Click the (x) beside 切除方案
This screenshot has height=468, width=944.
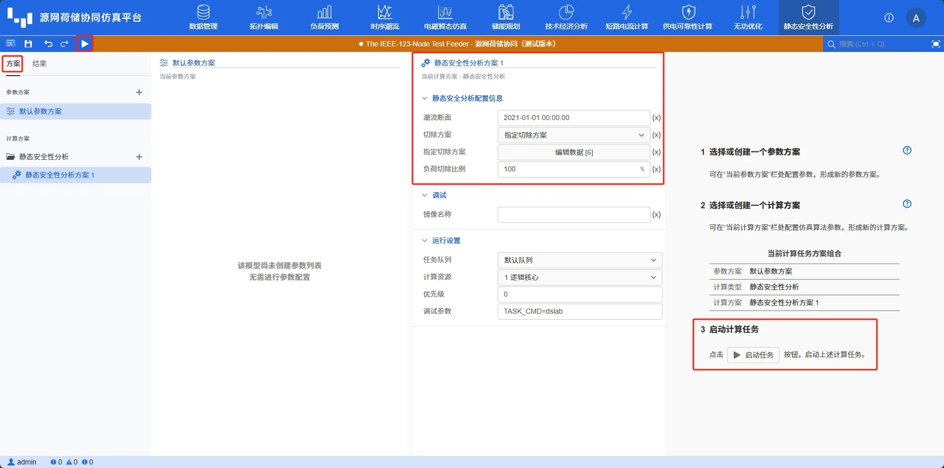point(656,135)
